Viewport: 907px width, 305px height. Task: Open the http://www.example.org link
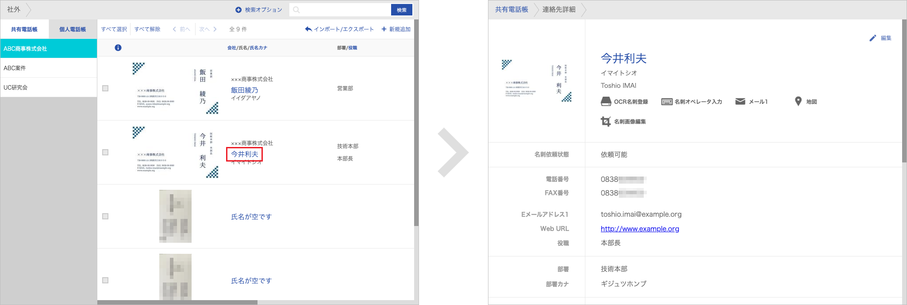(640, 229)
